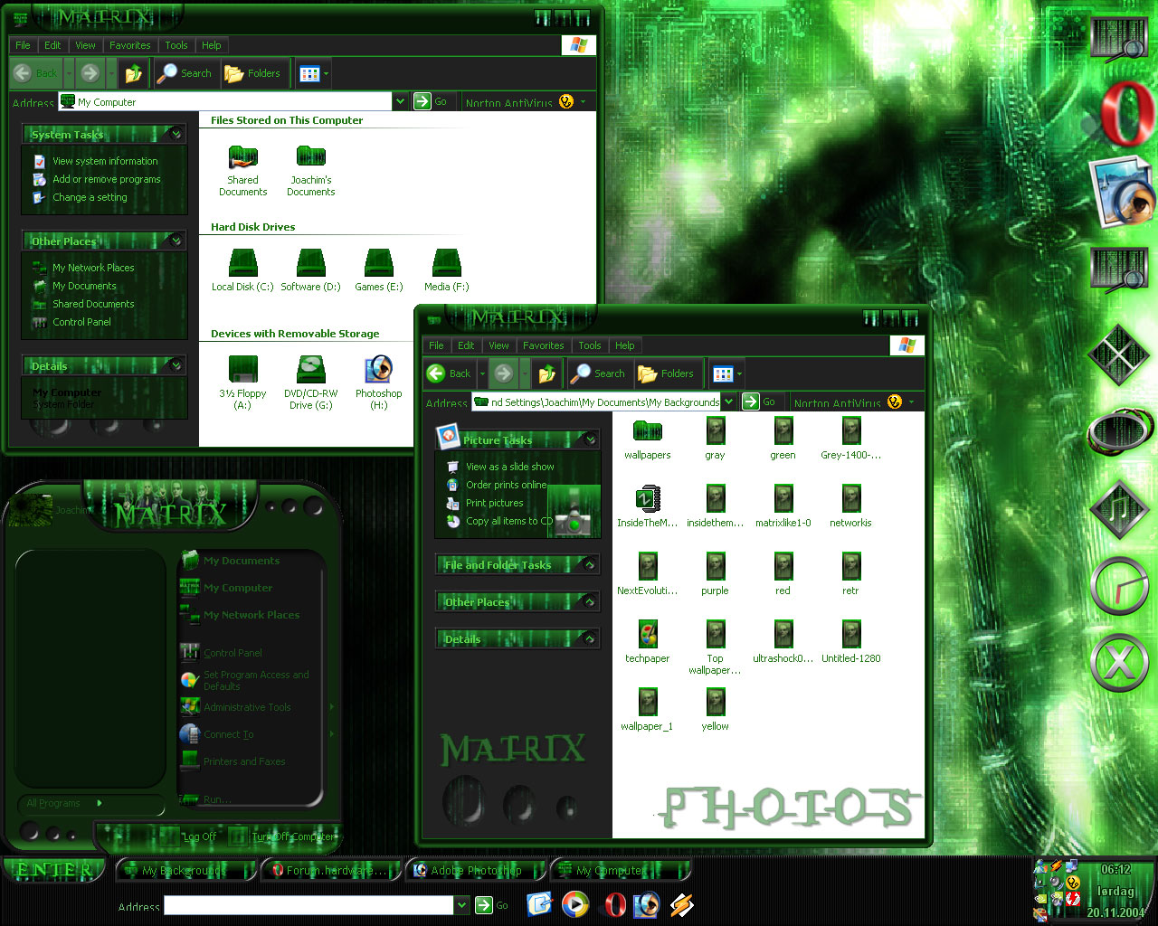This screenshot has height=926, width=1158.
Task: Switch to Adobe Photoshop taskbar button
Action: [x=476, y=870]
